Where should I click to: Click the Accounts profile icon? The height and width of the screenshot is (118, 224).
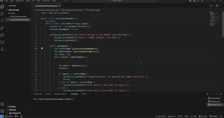click(2, 104)
